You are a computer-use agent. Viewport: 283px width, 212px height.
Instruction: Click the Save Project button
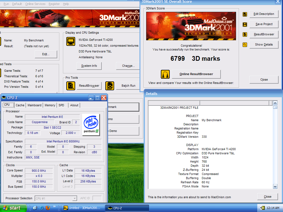[x=264, y=24]
